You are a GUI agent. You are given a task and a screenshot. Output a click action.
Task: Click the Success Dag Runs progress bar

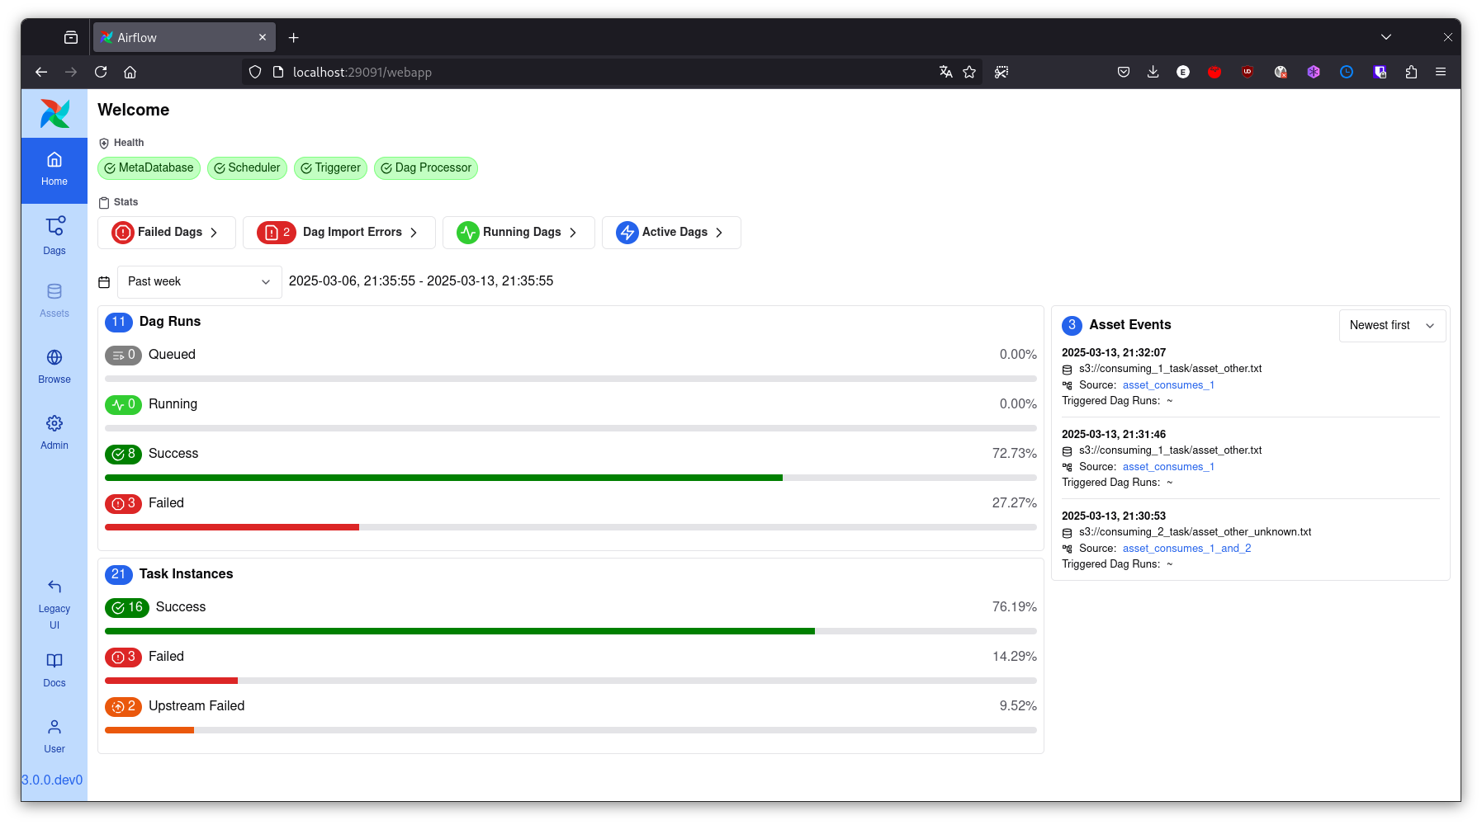tap(570, 478)
